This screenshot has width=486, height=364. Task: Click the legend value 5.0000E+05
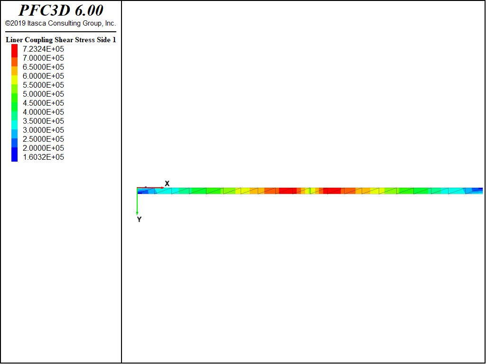pos(43,94)
